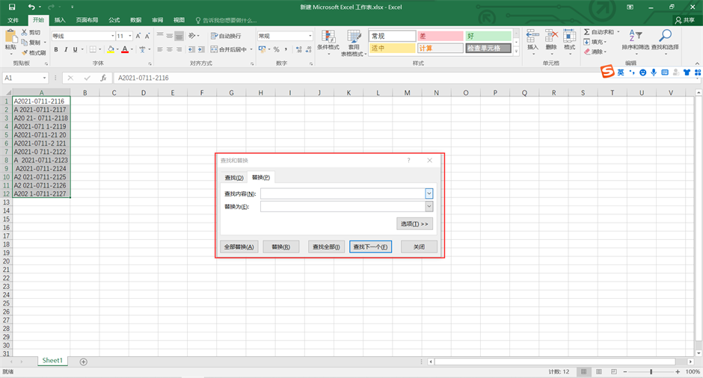Click the 排序和筛选 sort filter icon
703x378 pixels.
tap(634, 36)
